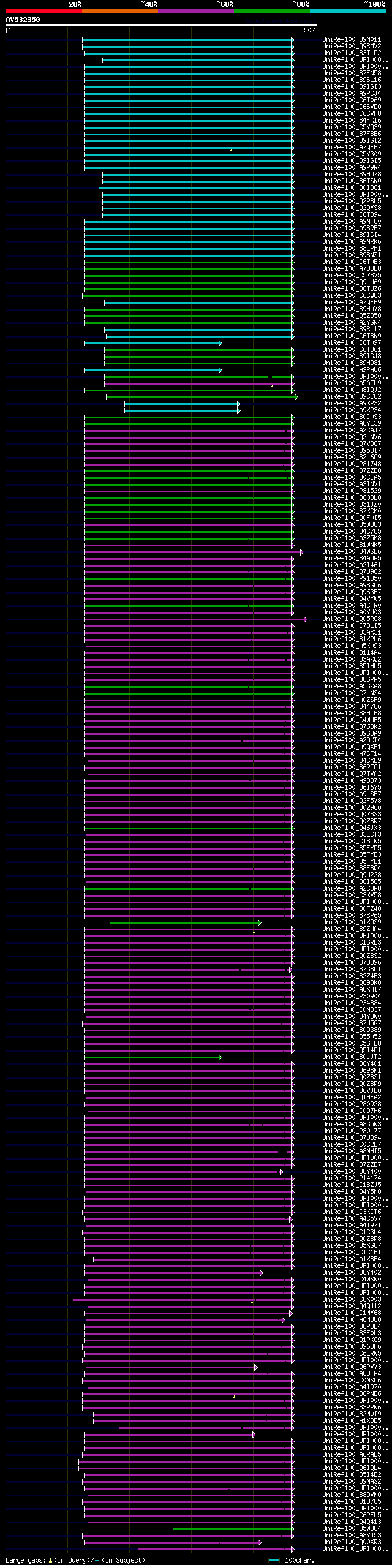Click the long purple alignment bar for UniRef100_B4WSL6
Screen dimensions: 392x1565
tap(194, 552)
